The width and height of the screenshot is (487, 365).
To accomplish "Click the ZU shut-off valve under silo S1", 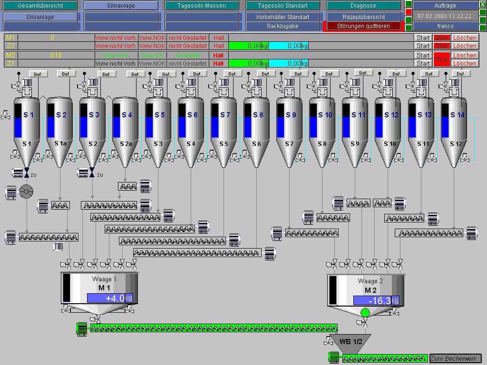I will pos(27,173).
